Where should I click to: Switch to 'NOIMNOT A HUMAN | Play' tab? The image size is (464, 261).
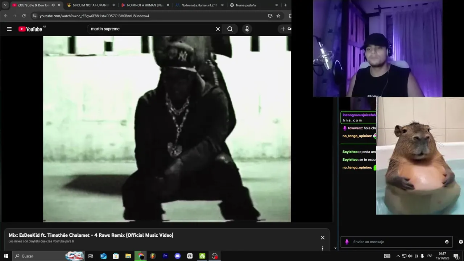tap(145, 5)
